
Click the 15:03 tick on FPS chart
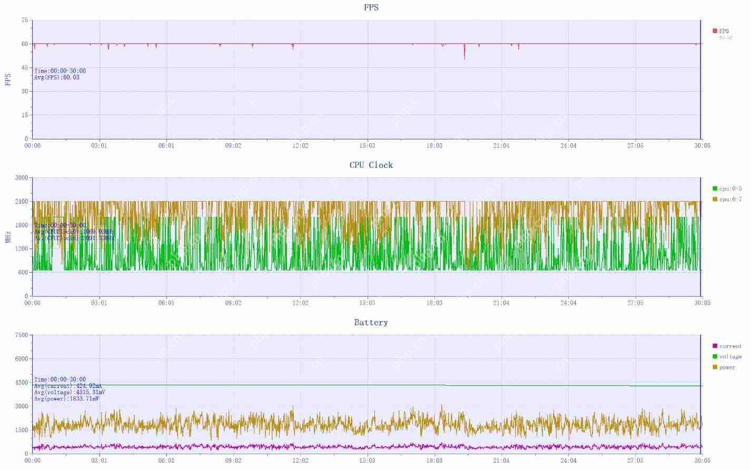[x=367, y=146]
